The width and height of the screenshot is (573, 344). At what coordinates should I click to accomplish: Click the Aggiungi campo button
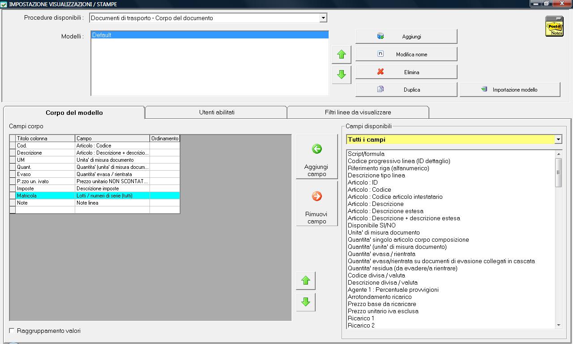[x=317, y=157]
